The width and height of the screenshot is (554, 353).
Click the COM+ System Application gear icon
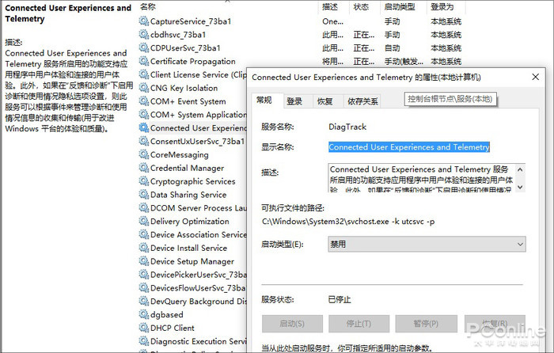pyautogui.click(x=144, y=115)
